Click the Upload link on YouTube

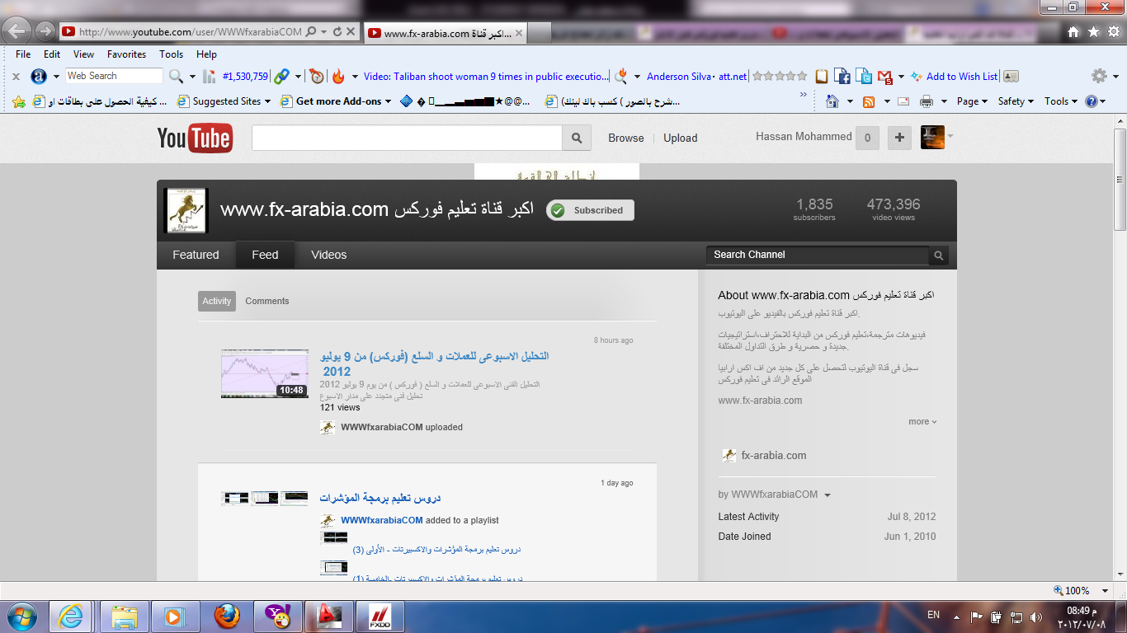(x=681, y=138)
